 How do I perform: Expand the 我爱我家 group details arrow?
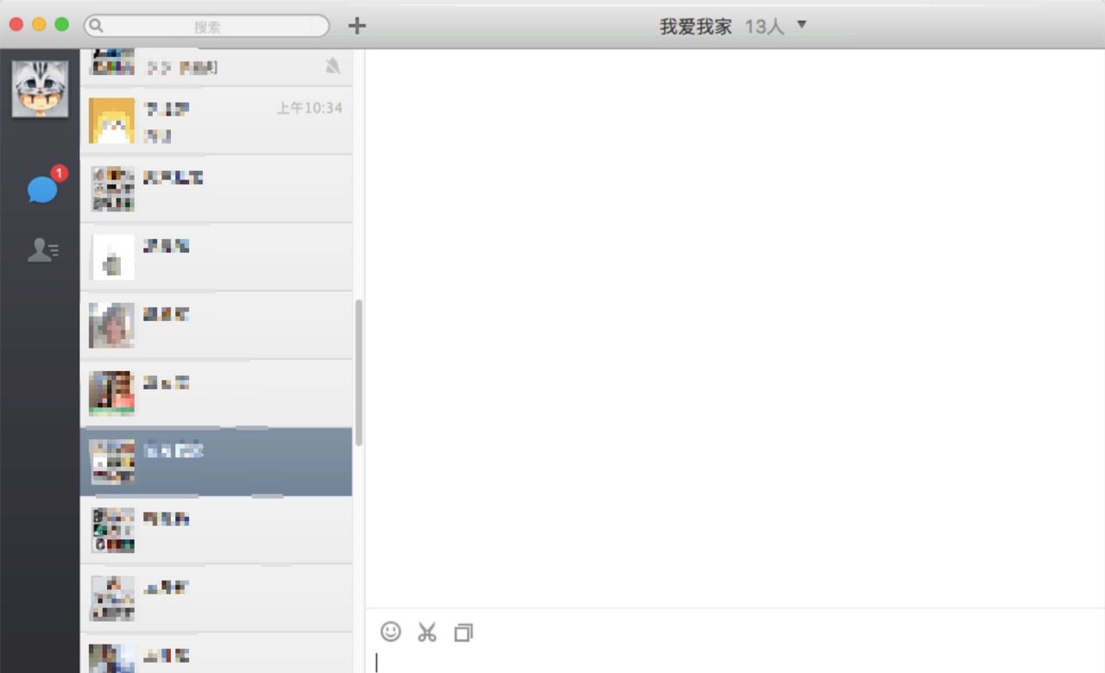(x=801, y=25)
